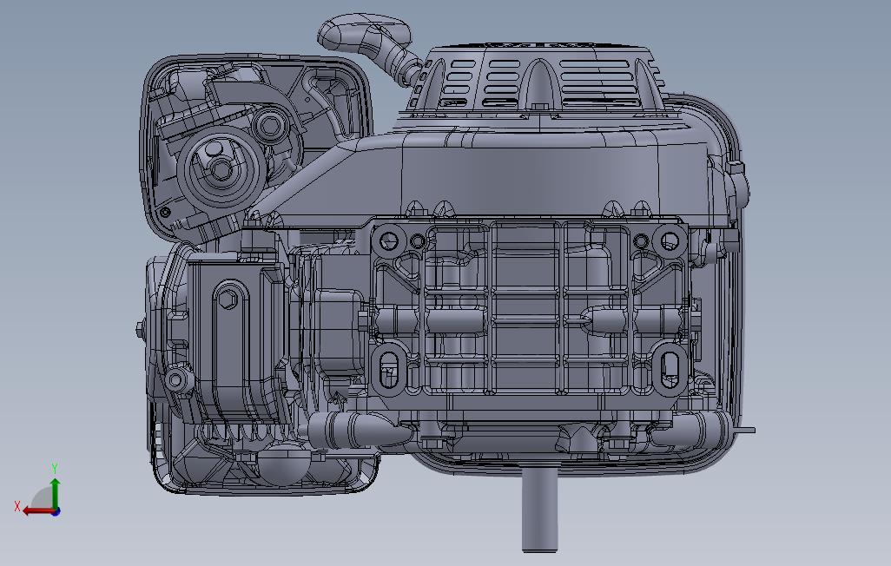Screen dimensions: 891x566
Task: Select the recoil starter pull handle on model
Action: coord(364,33)
